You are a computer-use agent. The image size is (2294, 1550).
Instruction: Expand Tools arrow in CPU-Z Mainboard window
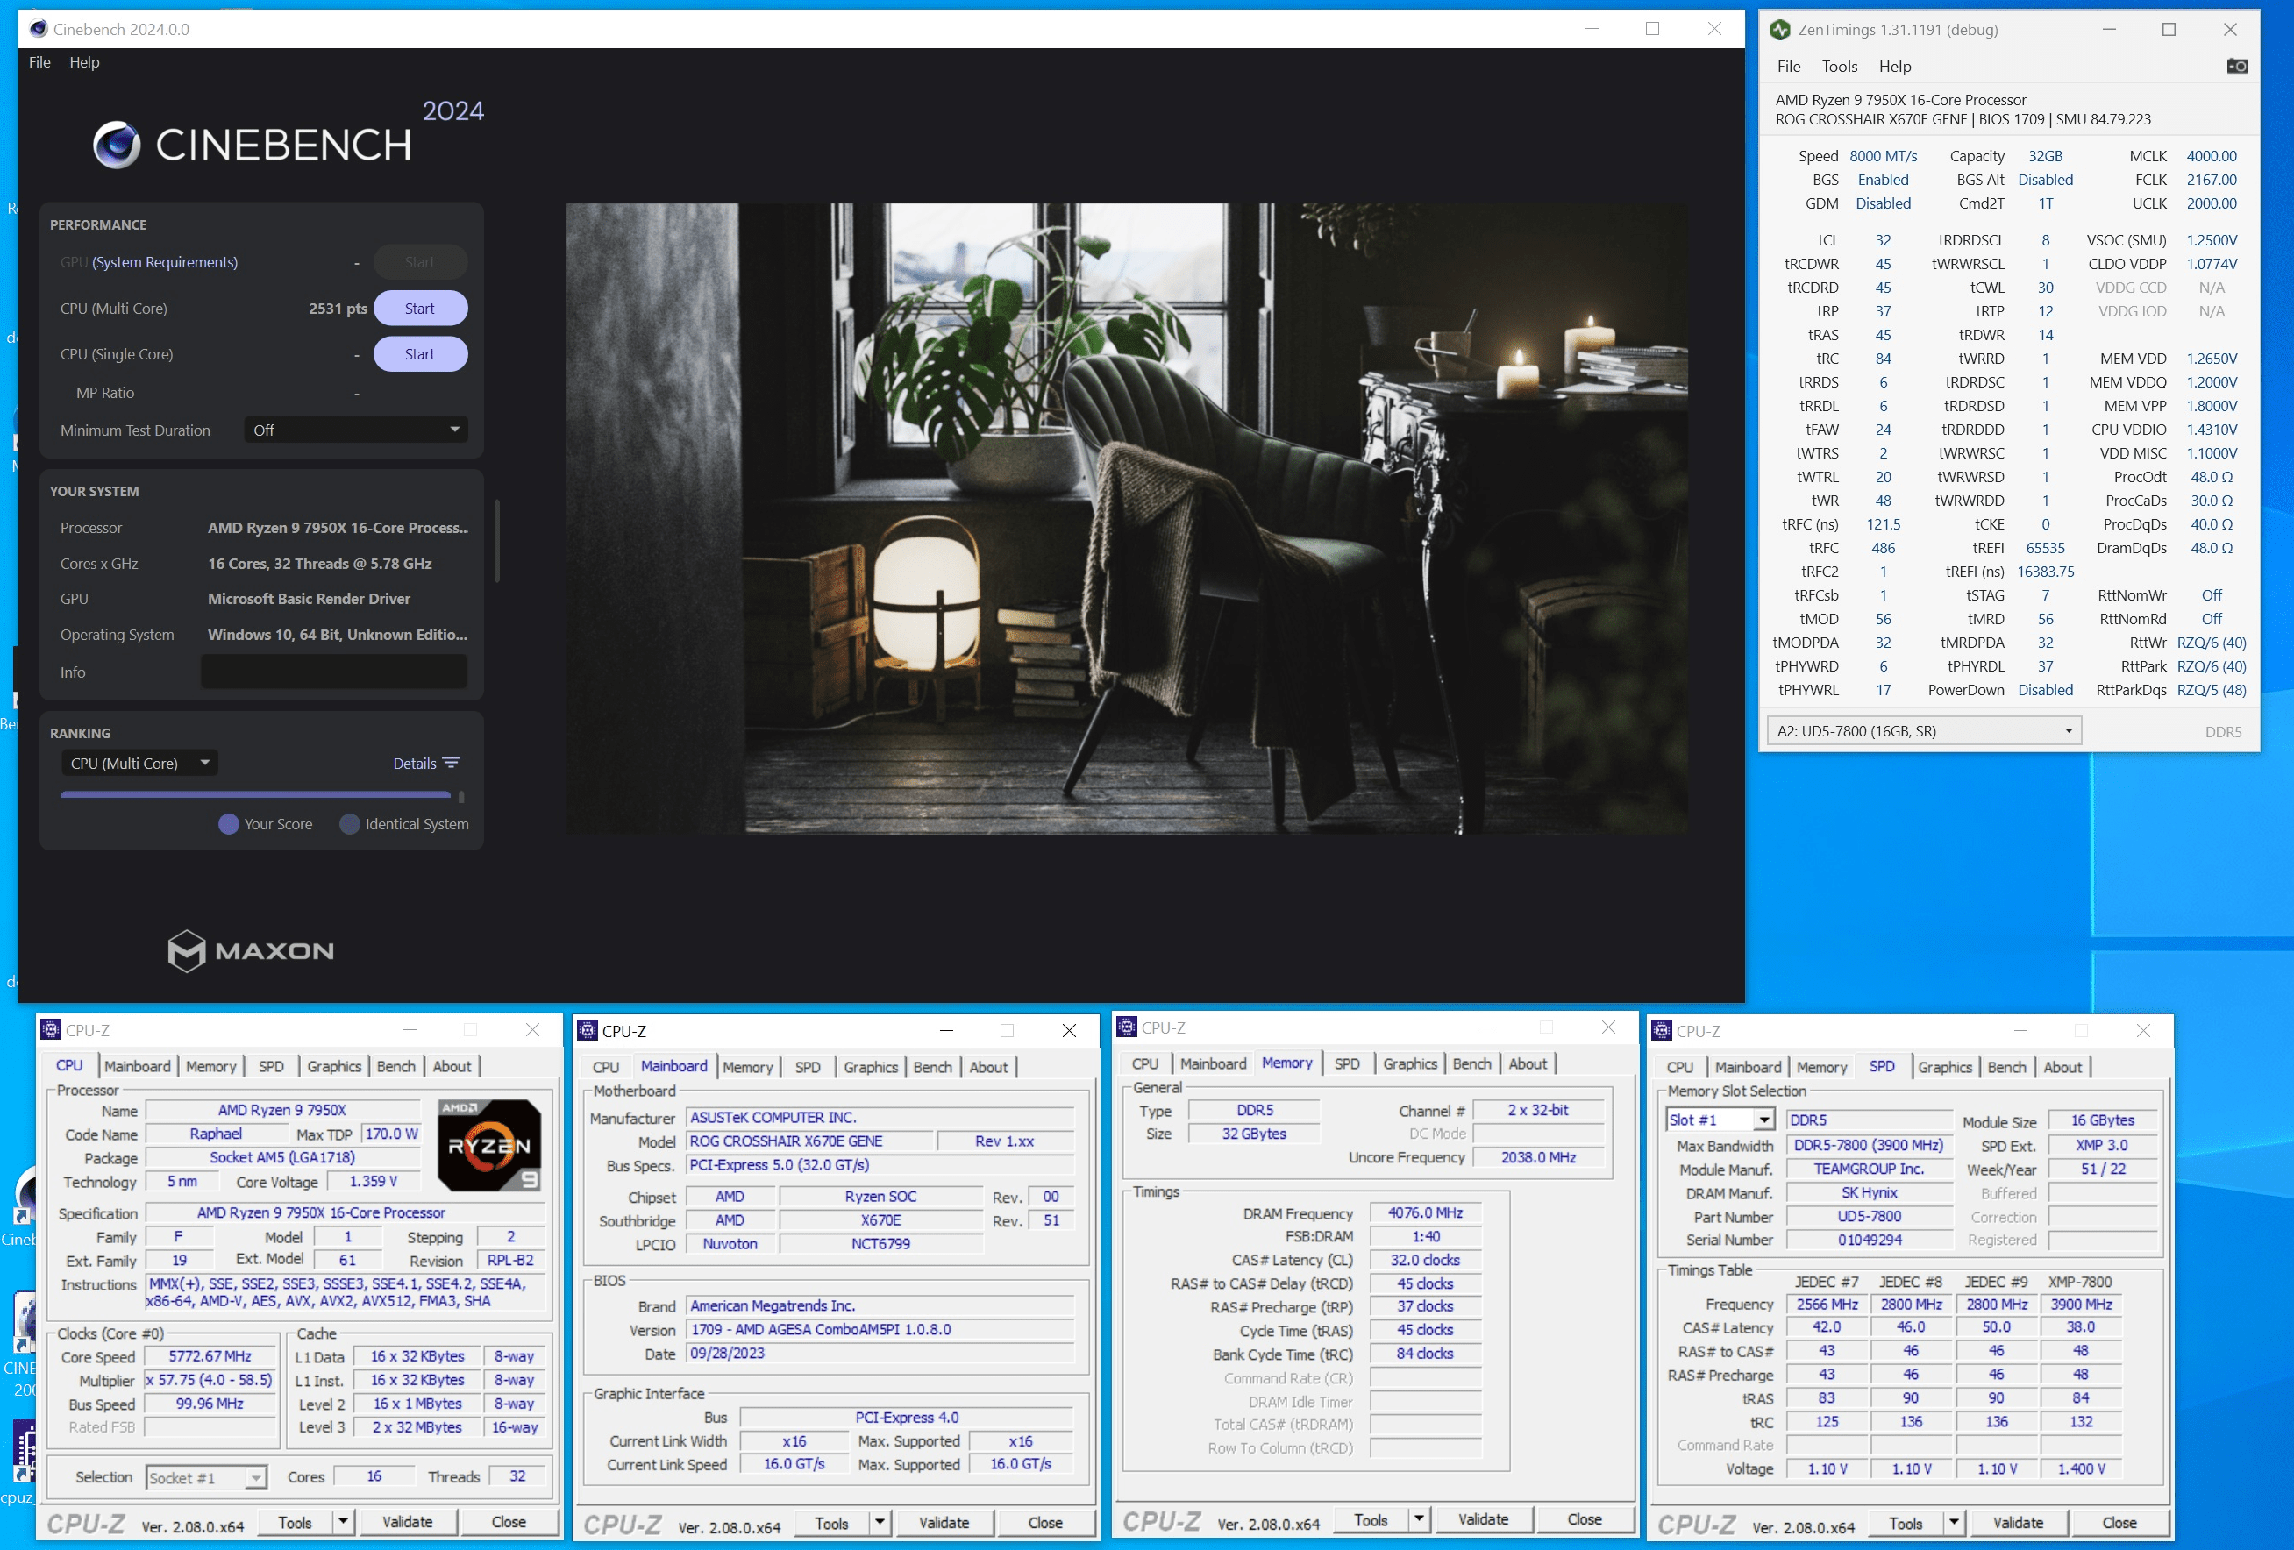880,1524
